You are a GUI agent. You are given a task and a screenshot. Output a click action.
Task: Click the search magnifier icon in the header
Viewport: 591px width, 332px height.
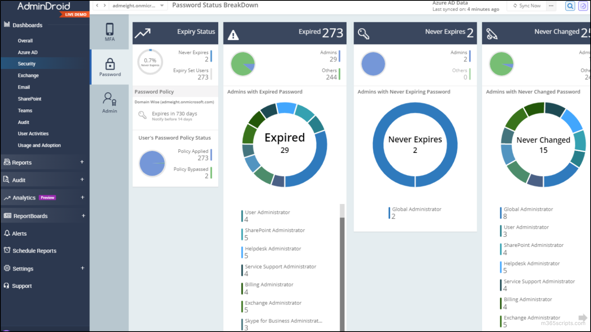570,6
